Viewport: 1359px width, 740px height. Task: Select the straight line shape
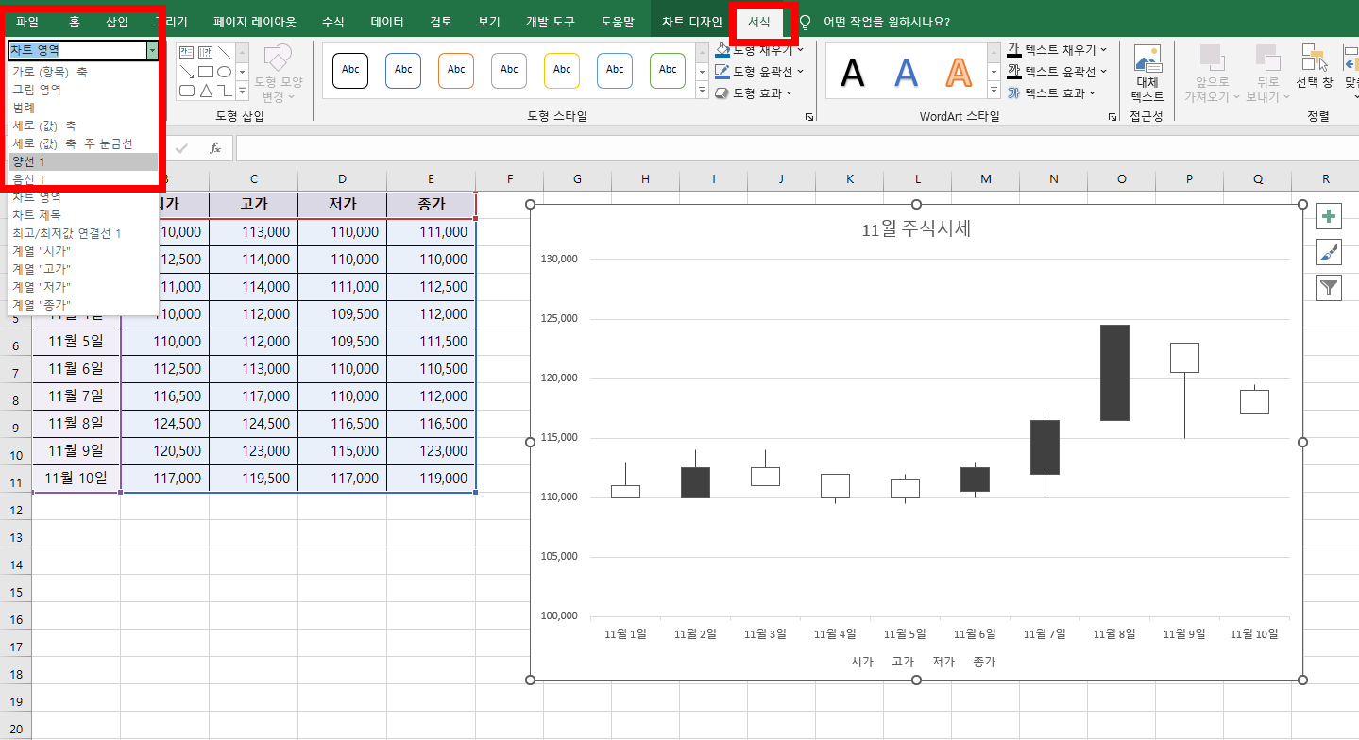coord(224,52)
